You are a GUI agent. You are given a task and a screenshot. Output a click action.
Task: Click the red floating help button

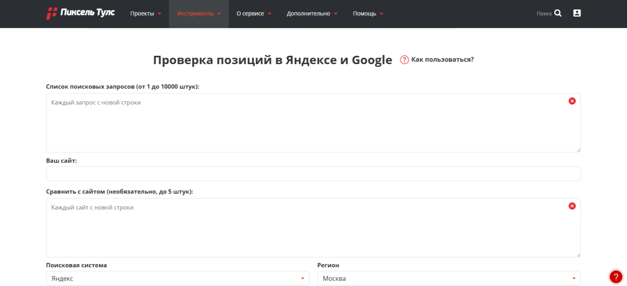tap(616, 277)
